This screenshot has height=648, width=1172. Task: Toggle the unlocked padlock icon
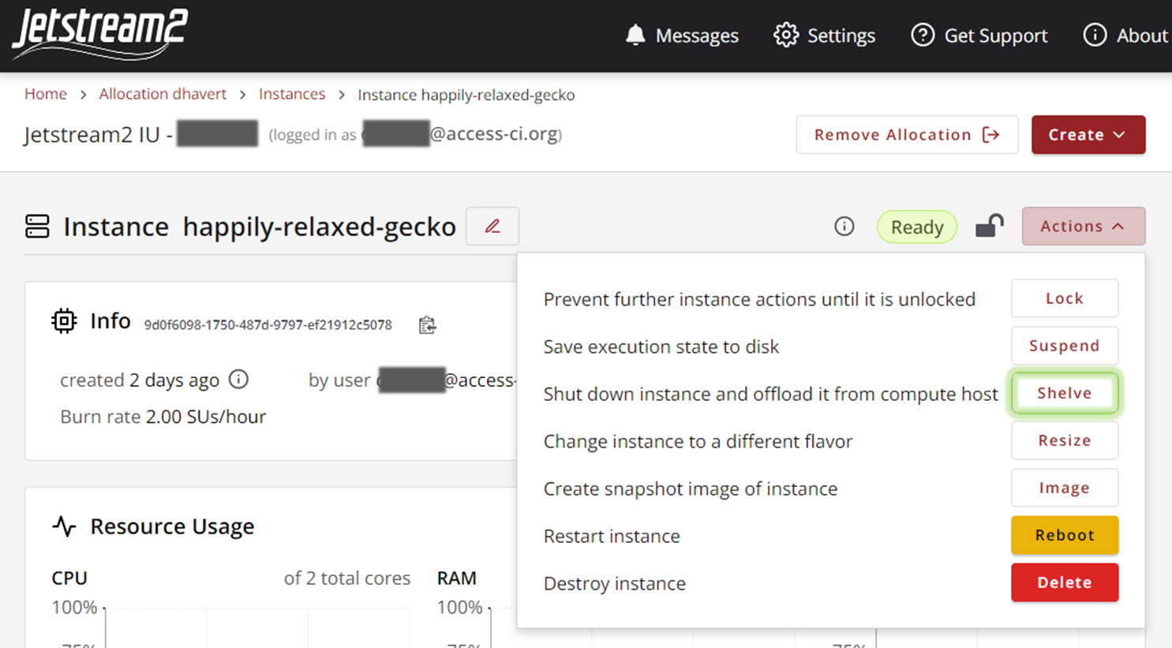pyautogui.click(x=989, y=226)
